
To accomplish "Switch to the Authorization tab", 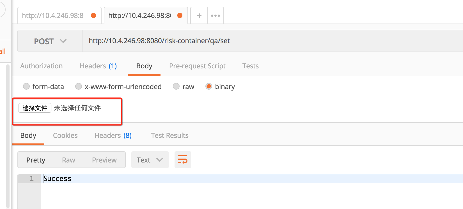I will coord(41,66).
